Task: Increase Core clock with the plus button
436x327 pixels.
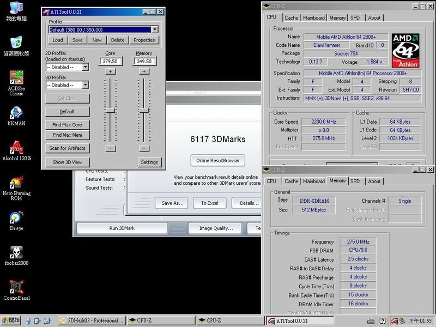Action: point(111,71)
